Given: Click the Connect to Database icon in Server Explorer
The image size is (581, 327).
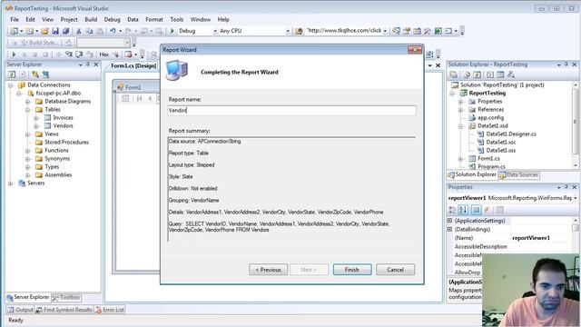Looking at the screenshot, I should coord(35,74).
